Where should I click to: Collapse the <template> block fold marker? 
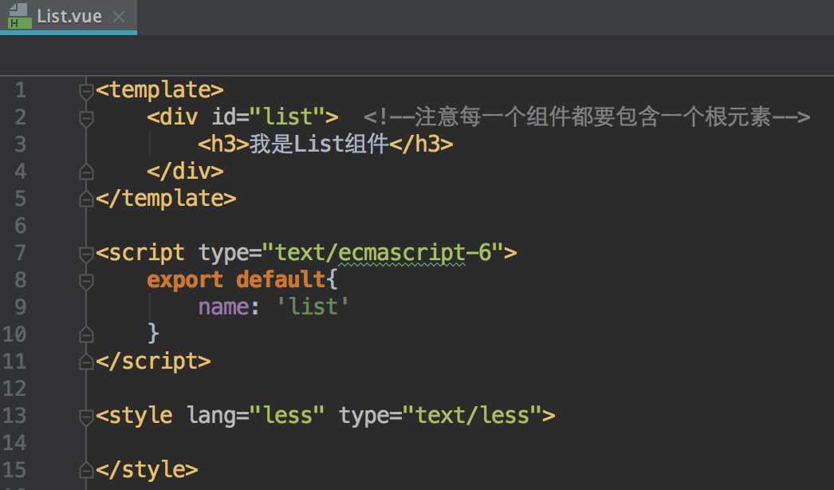[86, 91]
